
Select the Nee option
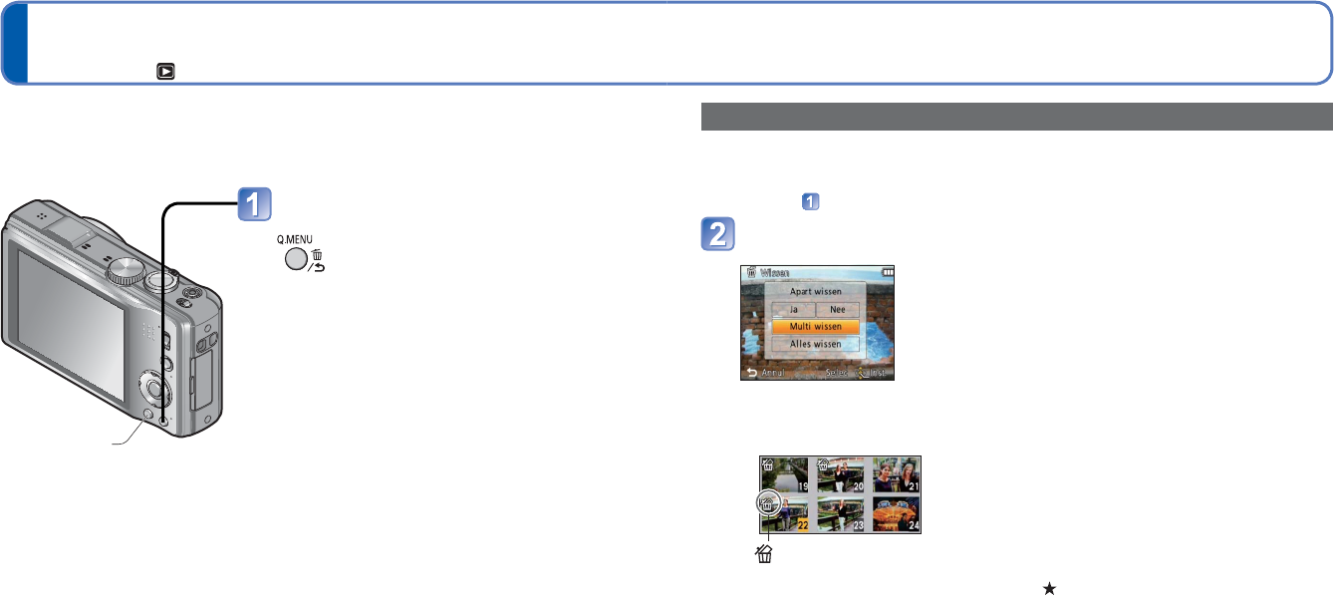tap(838, 310)
